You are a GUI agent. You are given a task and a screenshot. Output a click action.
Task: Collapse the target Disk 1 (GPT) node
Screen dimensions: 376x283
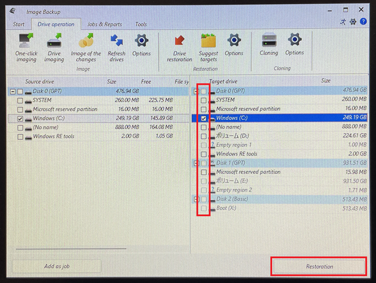[x=196, y=163]
